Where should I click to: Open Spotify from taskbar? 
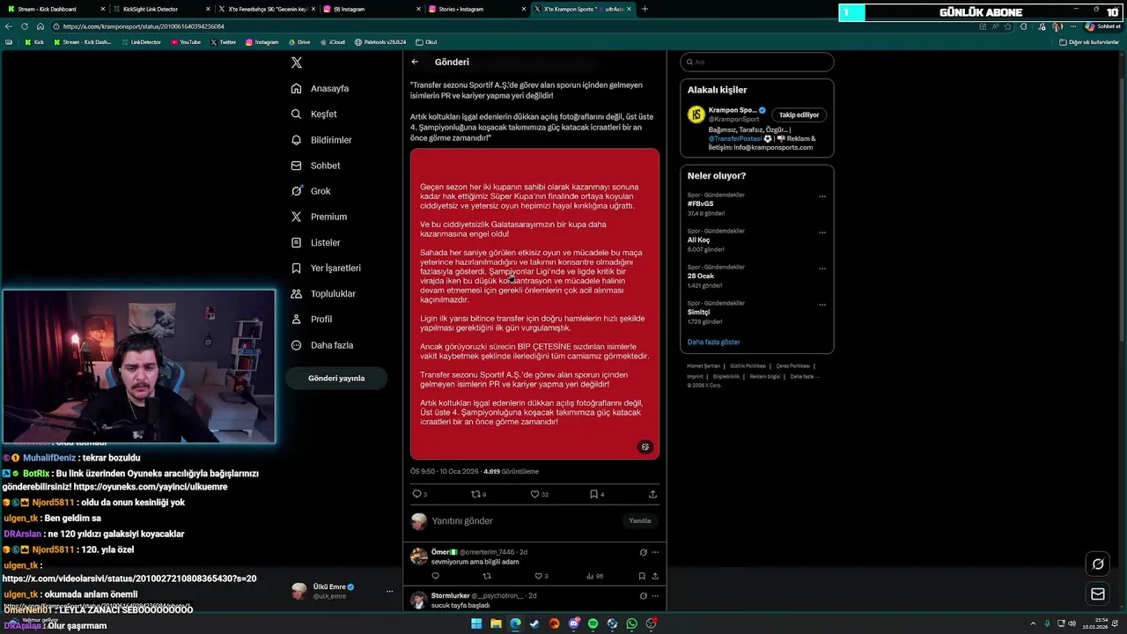point(593,623)
